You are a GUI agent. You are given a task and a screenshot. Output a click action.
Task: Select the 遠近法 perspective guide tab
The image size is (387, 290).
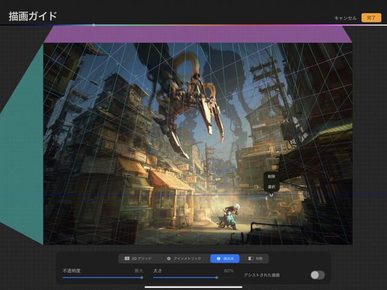tap(224, 259)
